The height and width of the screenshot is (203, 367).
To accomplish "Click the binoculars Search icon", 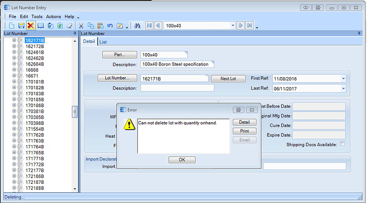I will coord(137,26).
